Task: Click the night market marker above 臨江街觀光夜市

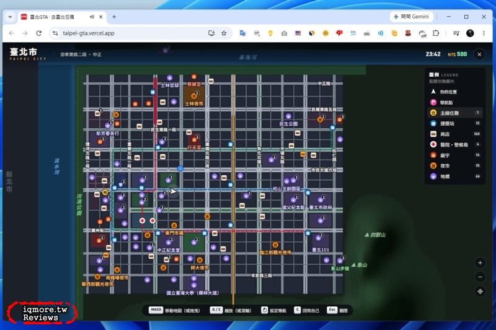Action: point(275,245)
